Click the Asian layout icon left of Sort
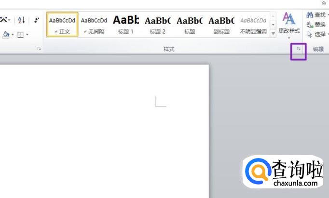Screen dimensions: 329x198 click(x=4, y=20)
